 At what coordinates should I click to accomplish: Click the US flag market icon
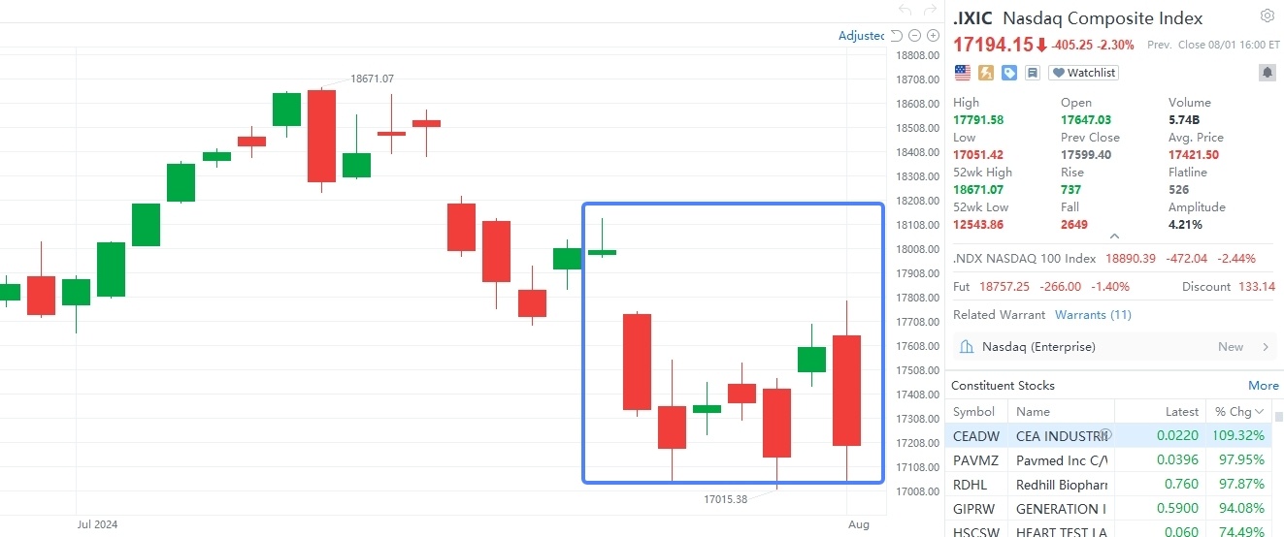click(x=963, y=73)
